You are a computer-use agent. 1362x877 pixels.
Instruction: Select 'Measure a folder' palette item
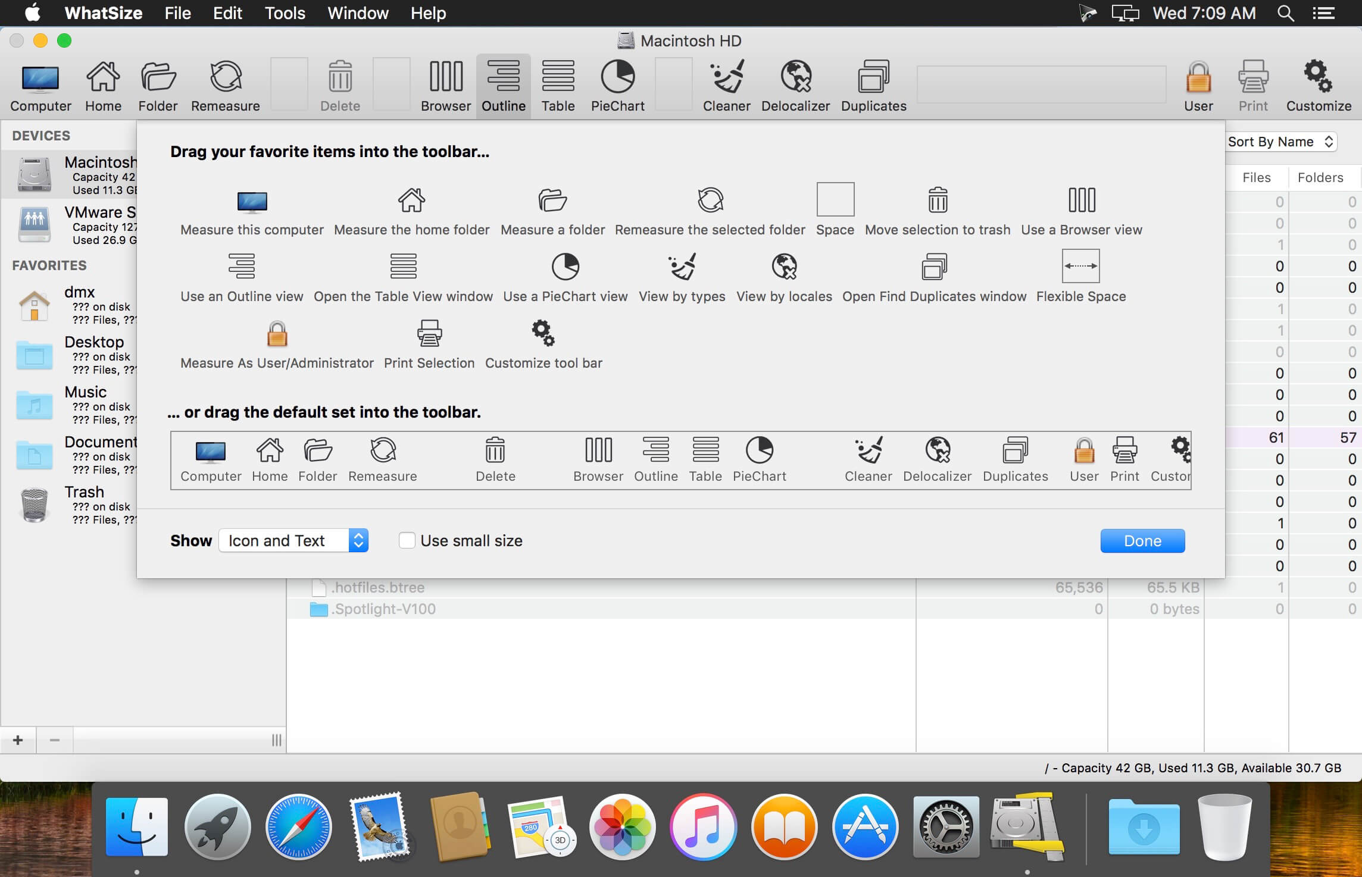click(x=552, y=211)
